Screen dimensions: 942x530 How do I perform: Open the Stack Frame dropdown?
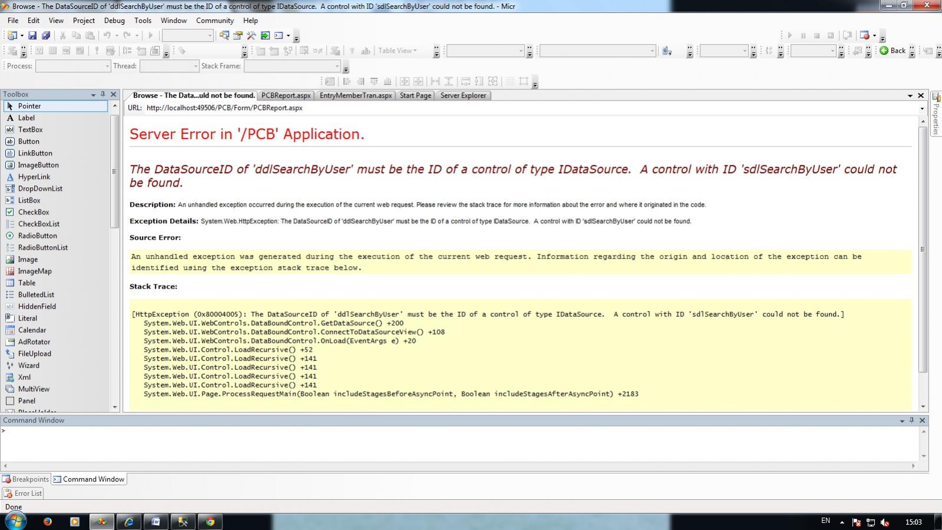click(293, 66)
